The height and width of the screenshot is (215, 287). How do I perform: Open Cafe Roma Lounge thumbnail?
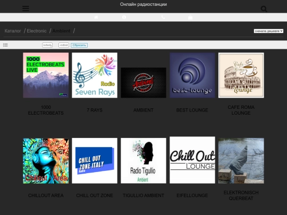coord(241,75)
